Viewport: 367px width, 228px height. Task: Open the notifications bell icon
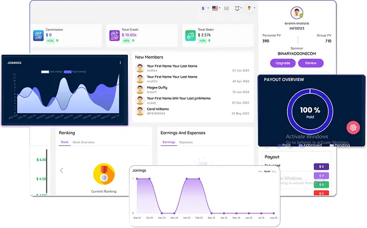click(238, 9)
